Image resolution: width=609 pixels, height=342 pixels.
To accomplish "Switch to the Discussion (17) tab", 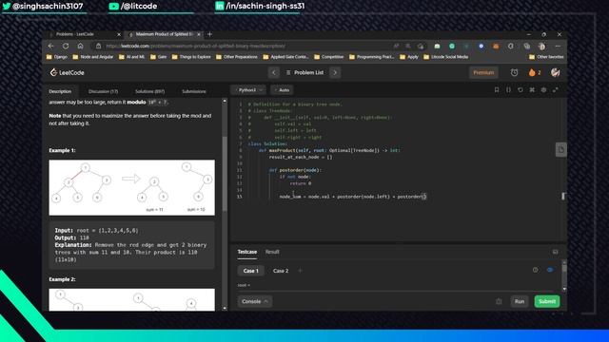I will point(103,91).
